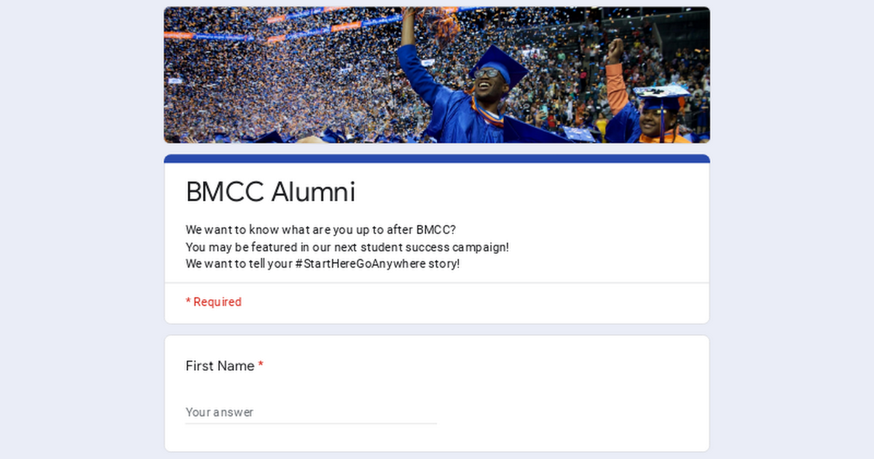Screen dimensions: 874x459
Task: Click the #StartHereGoAnywhere story line
Action: tap(323, 264)
